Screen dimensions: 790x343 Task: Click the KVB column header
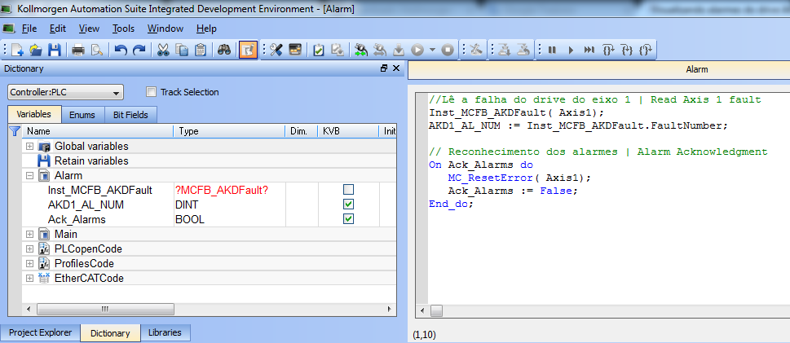click(x=347, y=131)
